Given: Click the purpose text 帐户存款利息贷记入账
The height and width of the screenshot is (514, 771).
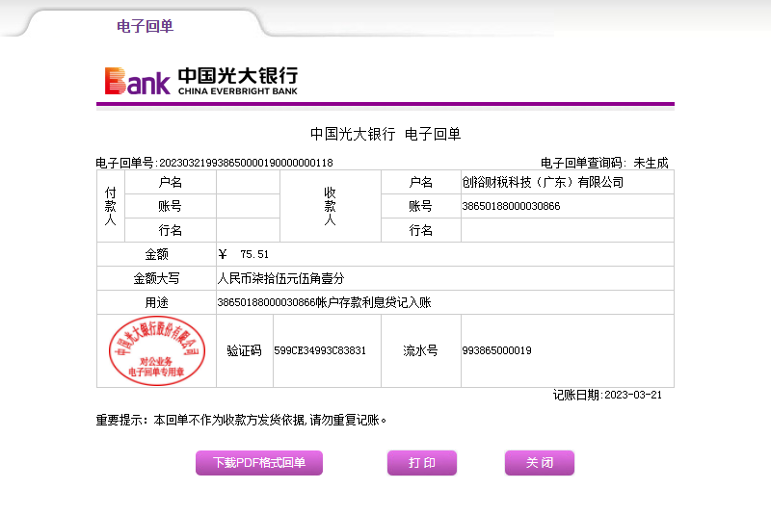Looking at the screenshot, I should tap(374, 302).
